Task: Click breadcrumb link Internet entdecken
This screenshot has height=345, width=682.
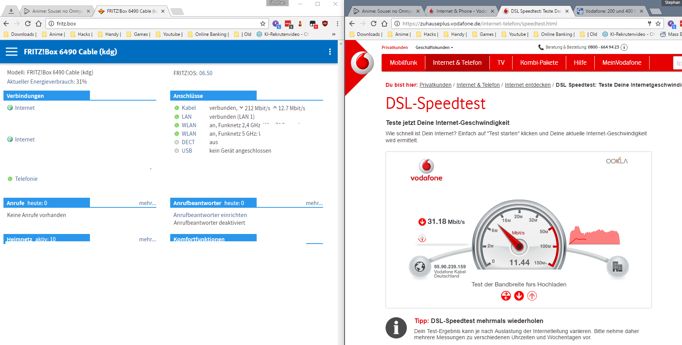Action: pos(528,85)
